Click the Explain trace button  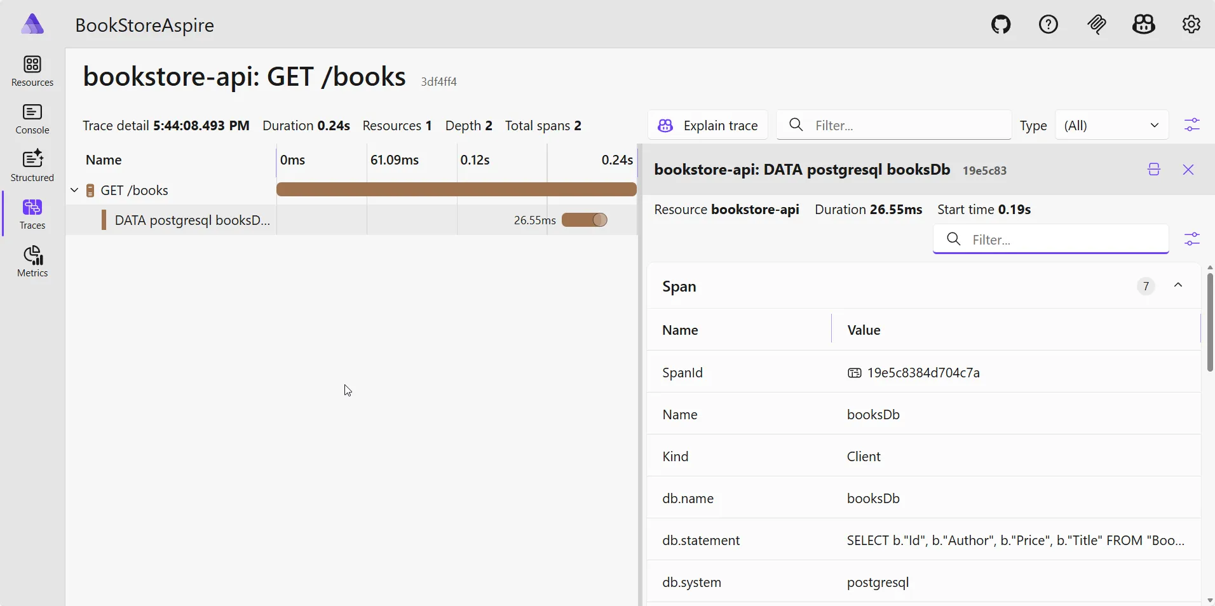click(708, 125)
